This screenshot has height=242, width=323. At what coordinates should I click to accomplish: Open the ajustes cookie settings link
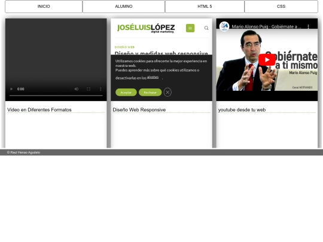tap(153, 77)
